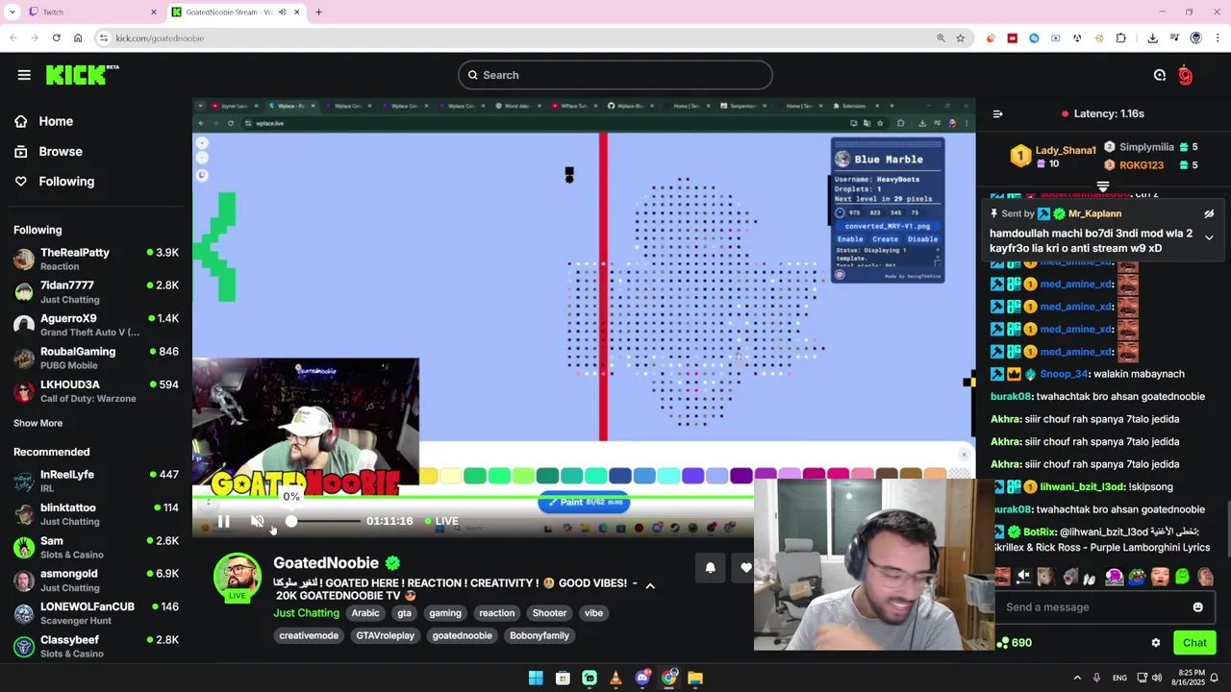Click the chat message input
The width and height of the screenshot is (1231, 692).
tap(1092, 607)
